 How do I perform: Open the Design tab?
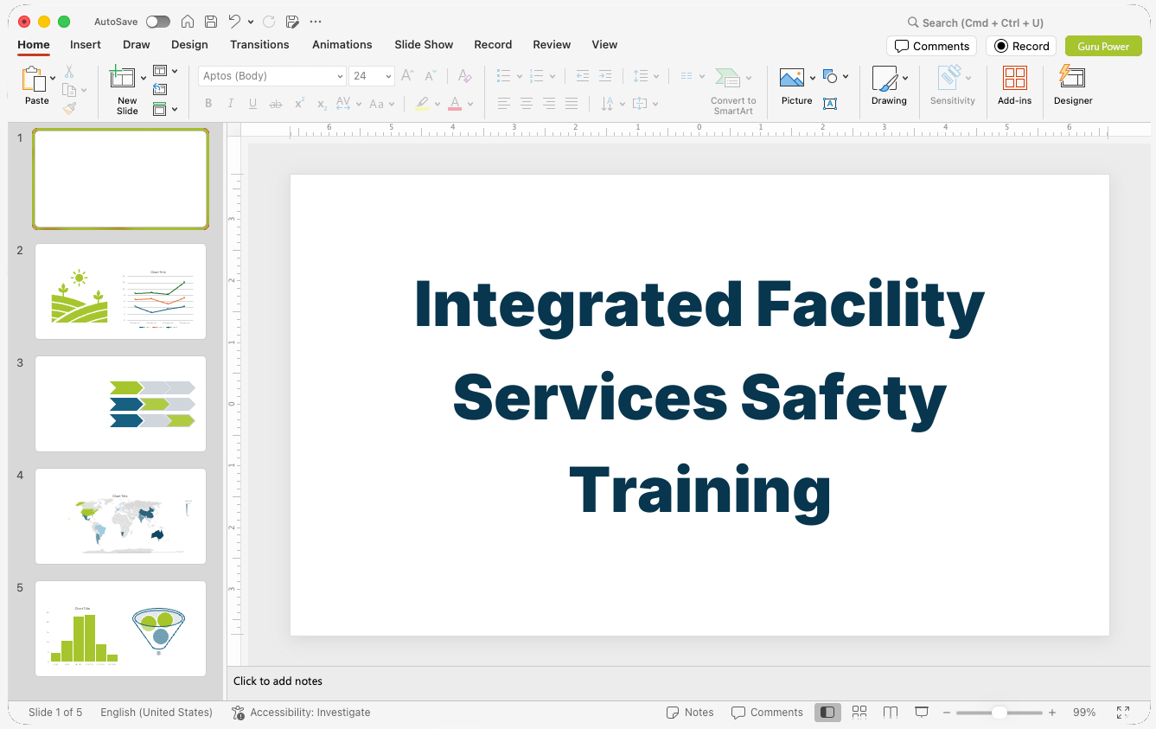[x=189, y=45]
